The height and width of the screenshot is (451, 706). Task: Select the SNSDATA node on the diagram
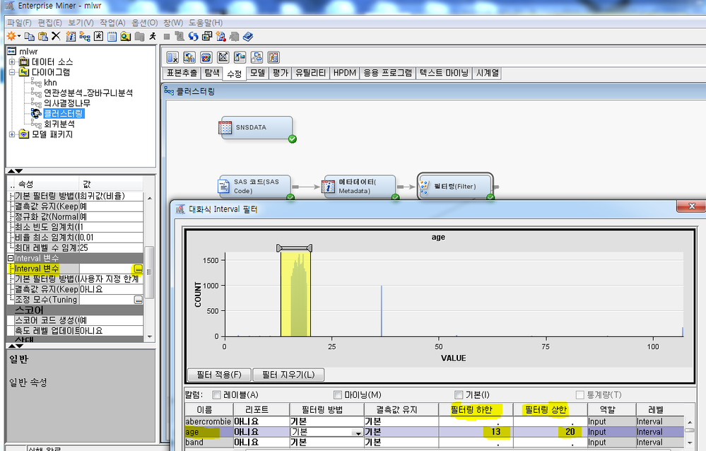pyautogui.click(x=254, y=128)
